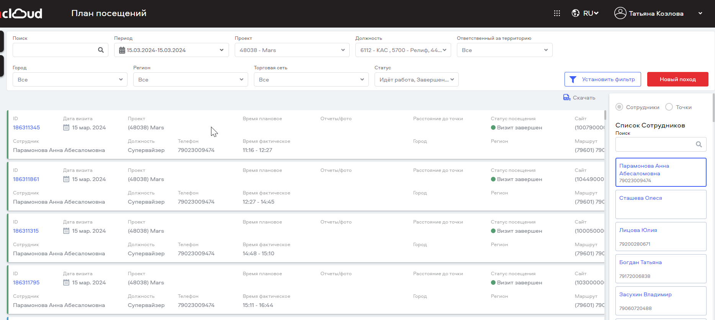Screen dimensions: 715x320
Task: Click the user avatar icon
Action: point(620,13)
